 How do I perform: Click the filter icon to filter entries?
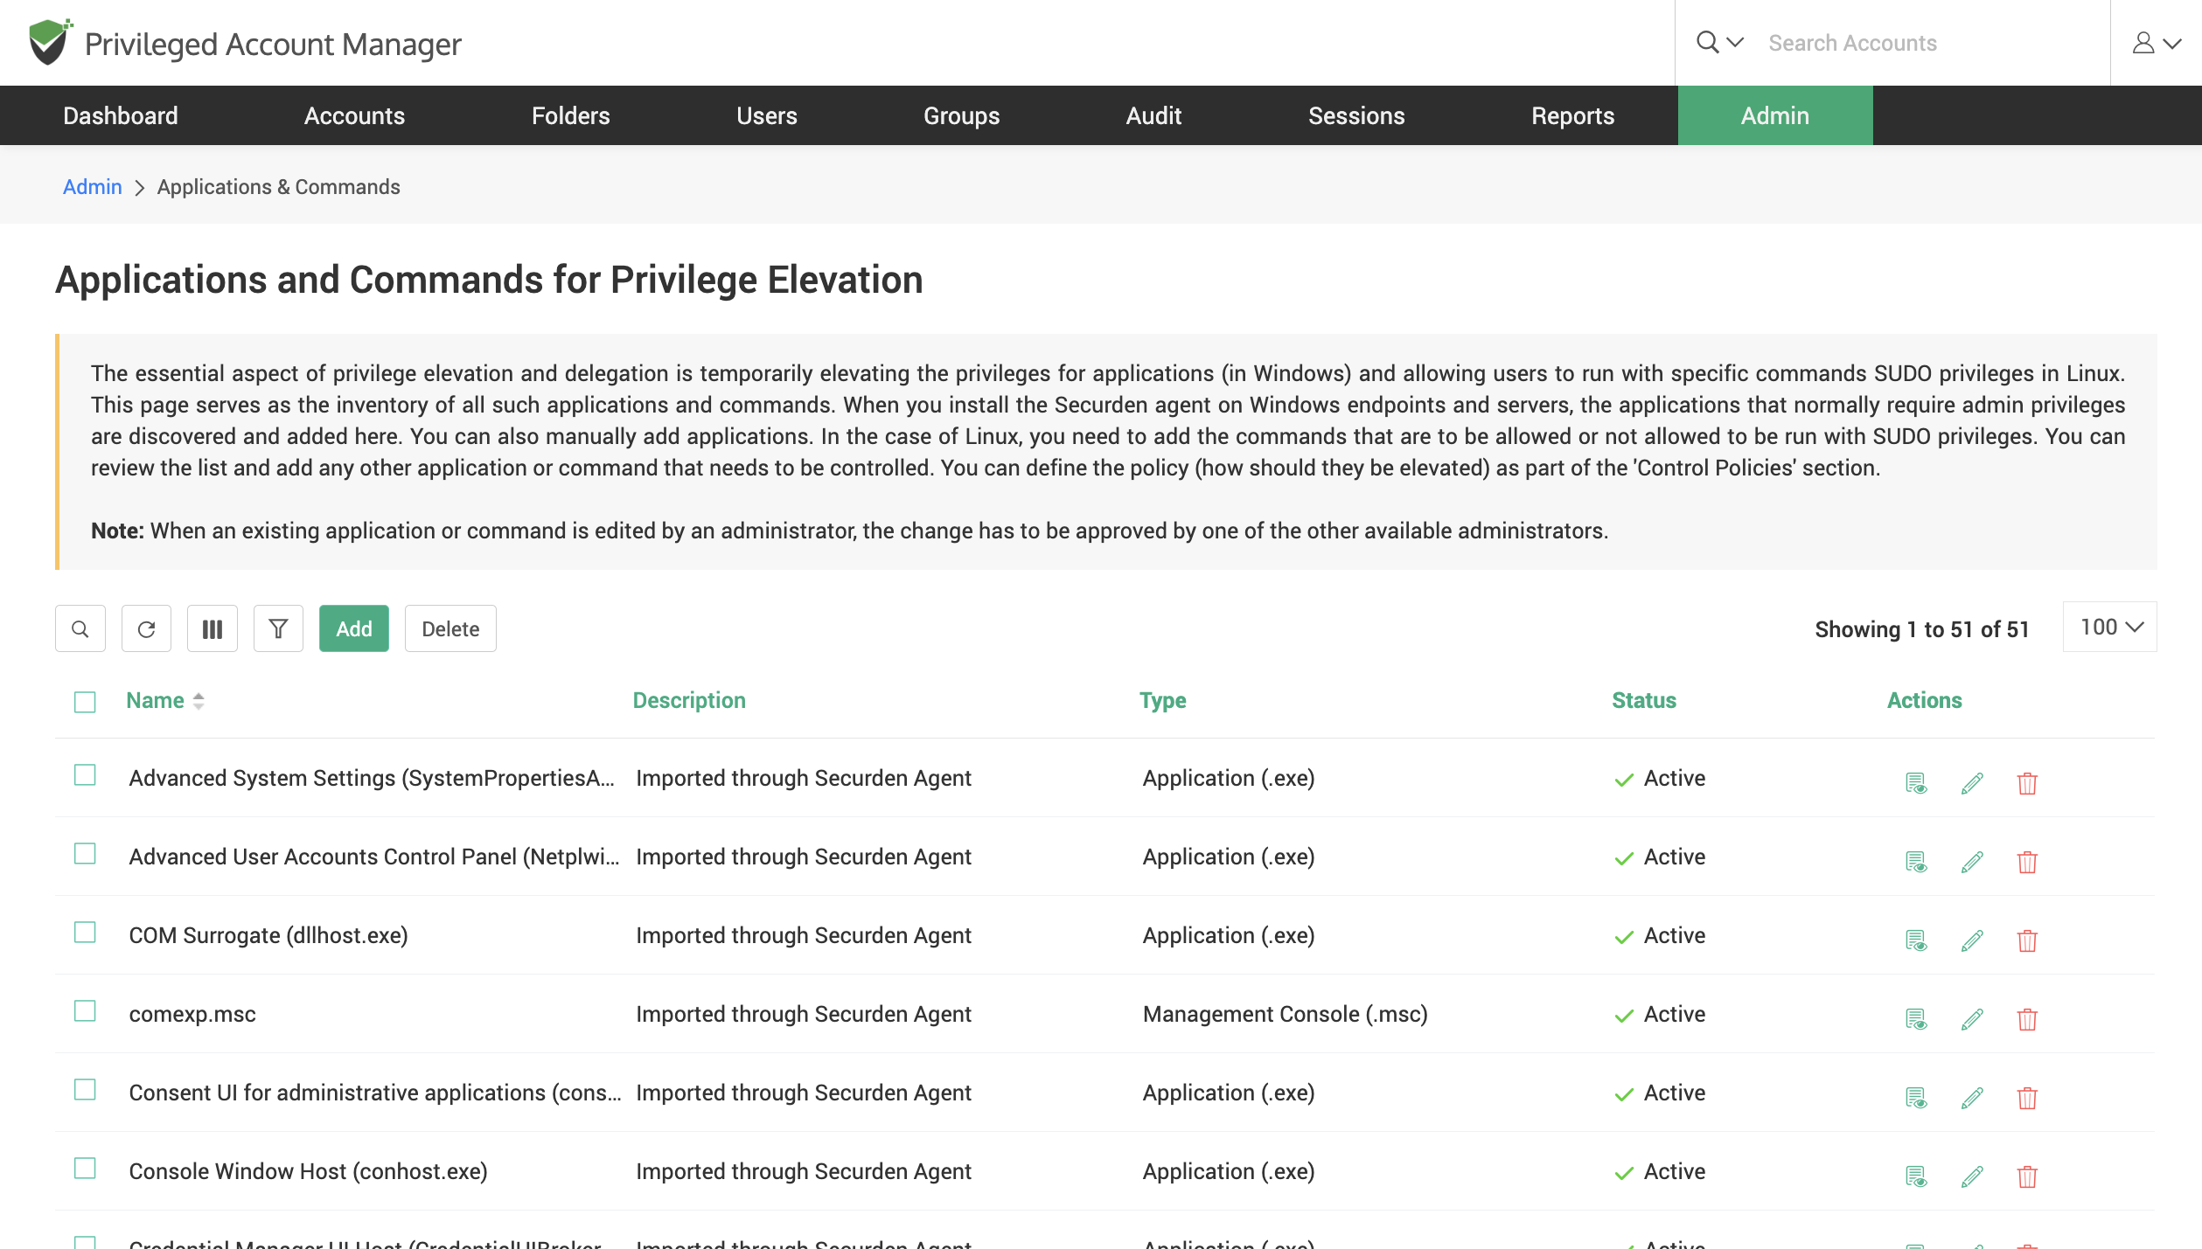278,629
